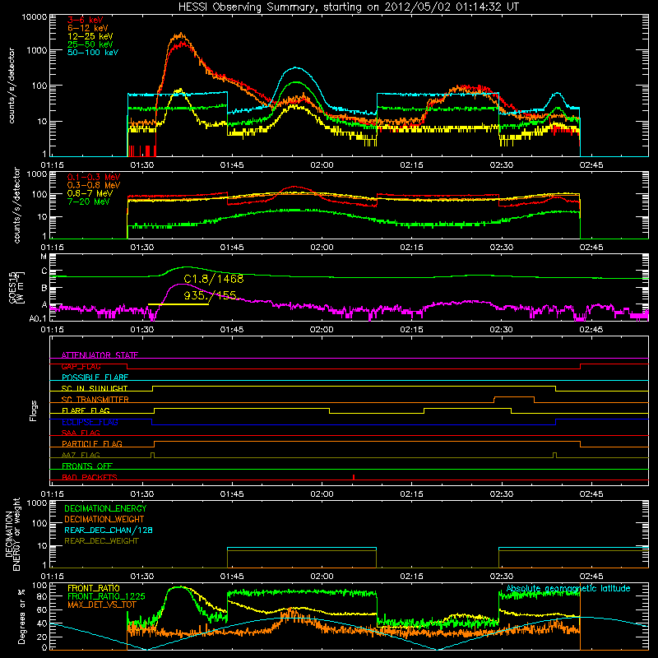
Task: Select the GAP_FLAG label
Action: [81, 366]
